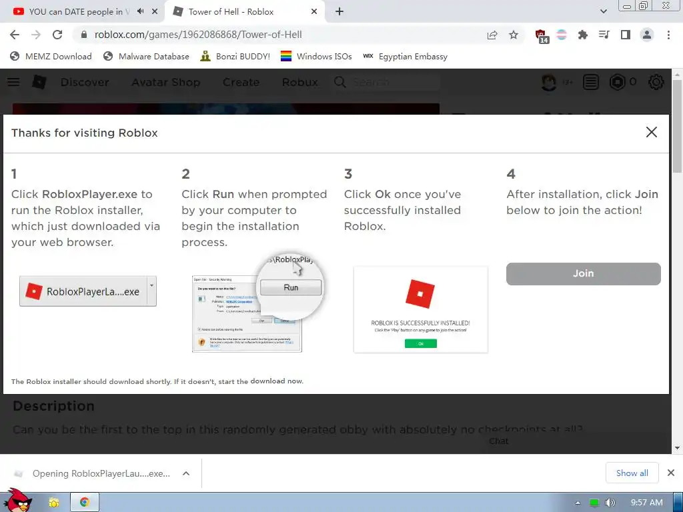
Task: Go to Discover in Roblox navigation
Action: coord(85,82)
